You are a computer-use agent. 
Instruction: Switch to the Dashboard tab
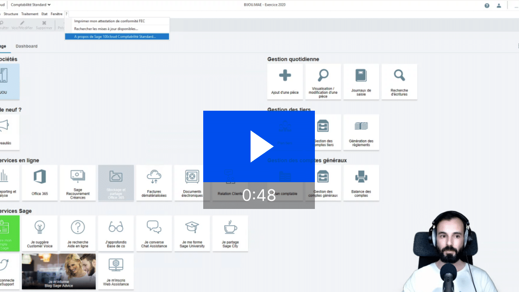coord(26,46)
